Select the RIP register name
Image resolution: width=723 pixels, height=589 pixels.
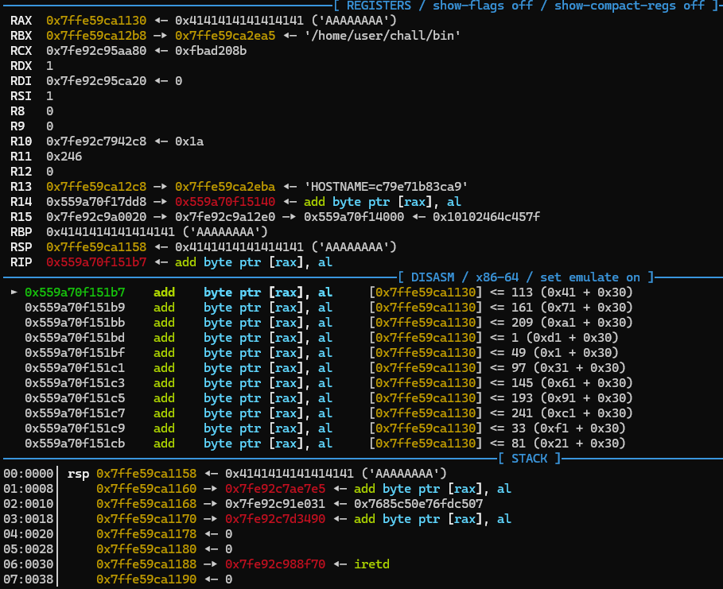pyautogui.click(x=21, y=262)
